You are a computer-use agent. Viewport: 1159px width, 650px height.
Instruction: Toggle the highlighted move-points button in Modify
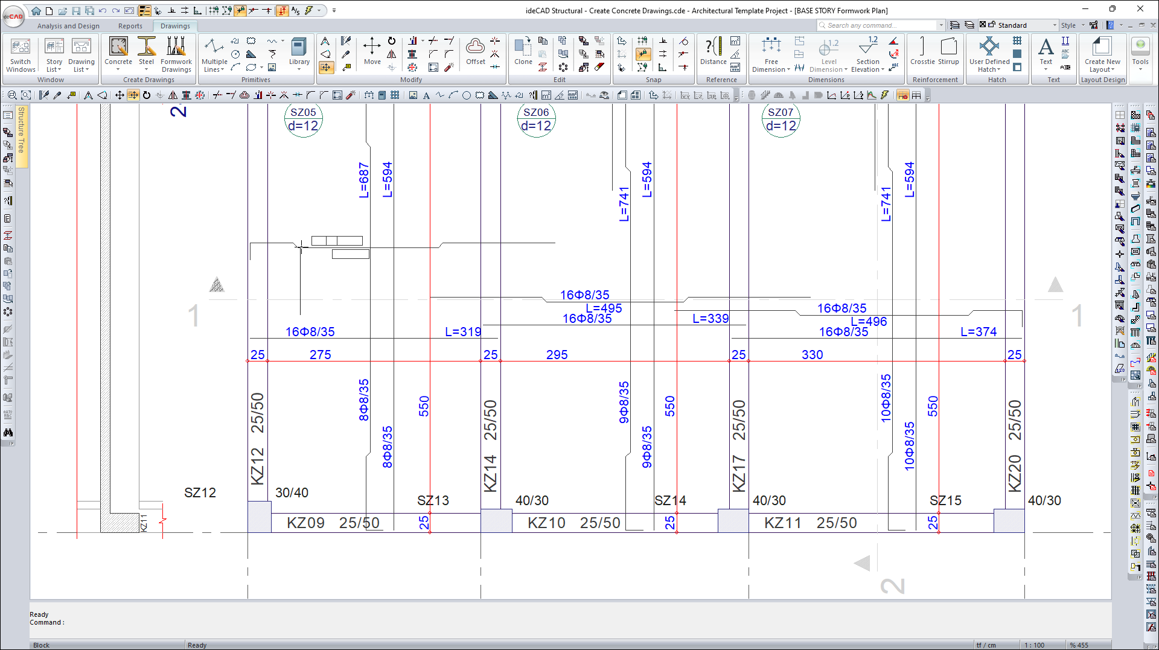pyautogui.click(x=325, y=68)
